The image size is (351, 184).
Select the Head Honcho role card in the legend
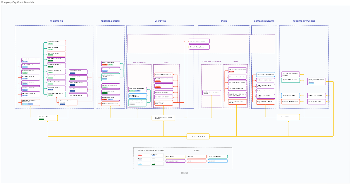[175, 157]
